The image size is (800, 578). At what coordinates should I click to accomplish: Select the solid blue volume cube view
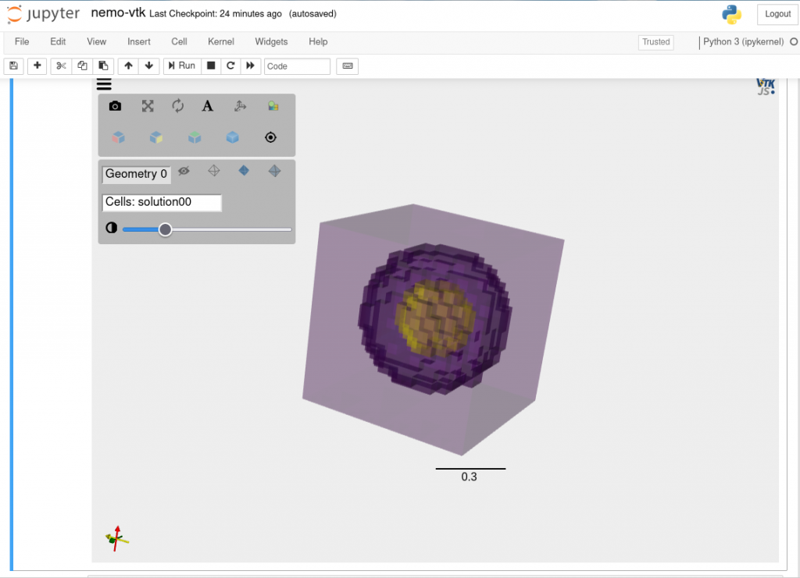coord(233,137)
